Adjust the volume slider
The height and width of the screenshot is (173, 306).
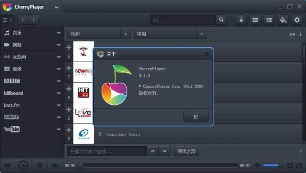coord(273,165)
